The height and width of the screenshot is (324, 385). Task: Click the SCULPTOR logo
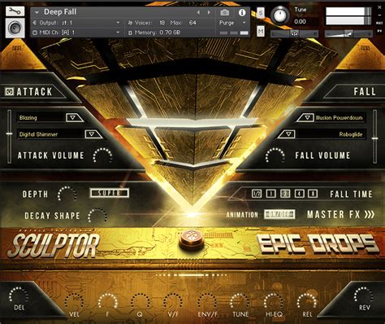pyautogui.click(x=54, y=246)
